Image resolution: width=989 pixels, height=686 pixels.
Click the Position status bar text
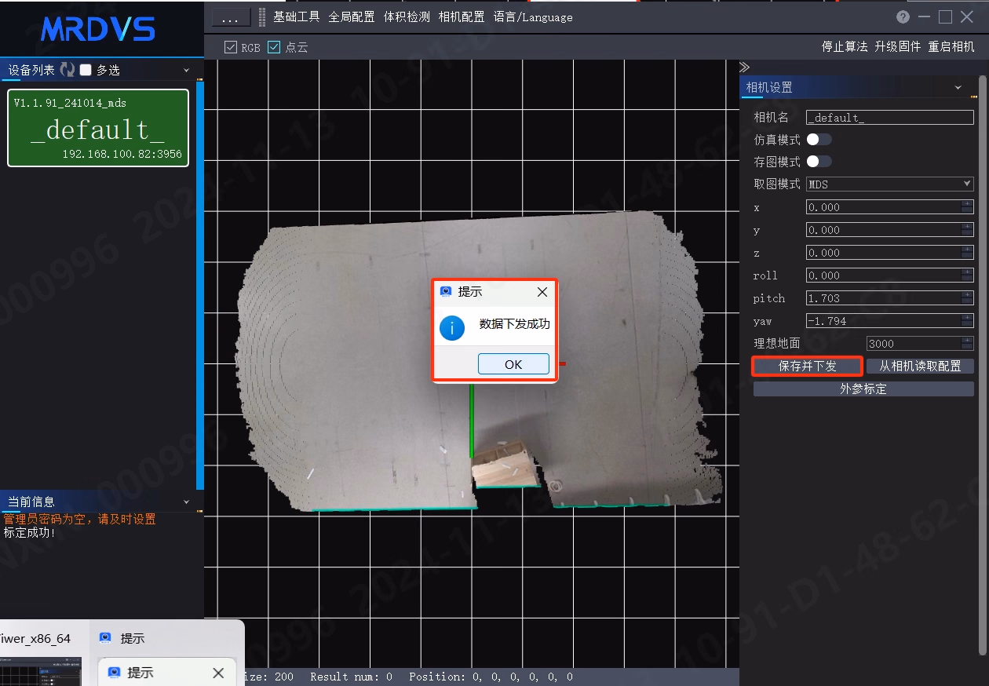[491, 677]
